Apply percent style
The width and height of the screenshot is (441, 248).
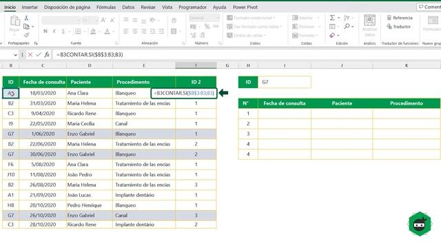[x=207, y=27]
